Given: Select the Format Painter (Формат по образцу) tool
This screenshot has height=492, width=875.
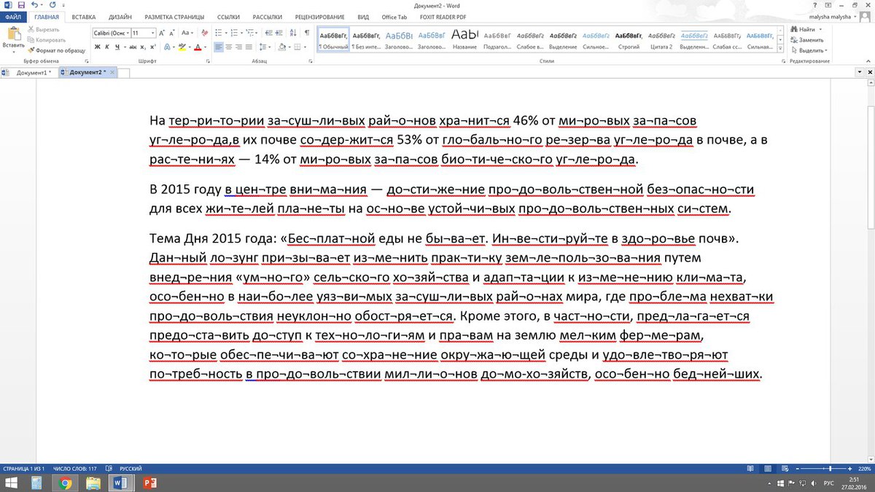Looking at the screenshot, I should click(60, 50).
